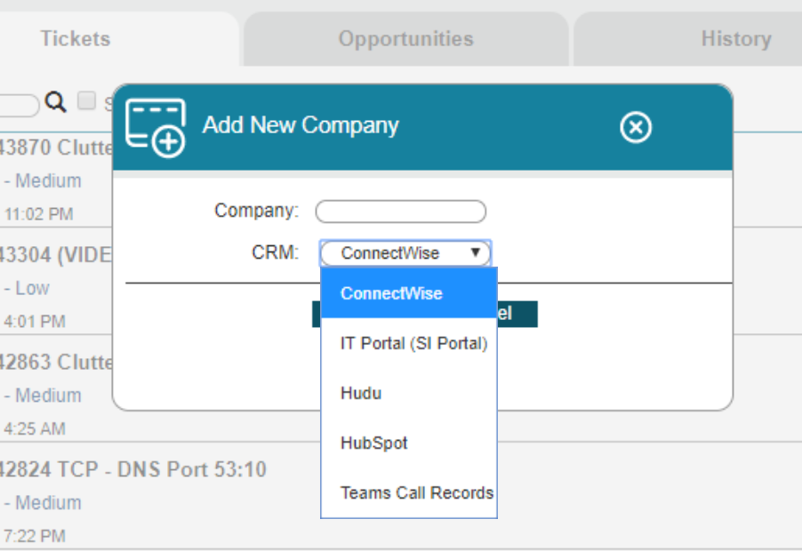Open the ticket ending 43304 (VIDE

(56, 254)
